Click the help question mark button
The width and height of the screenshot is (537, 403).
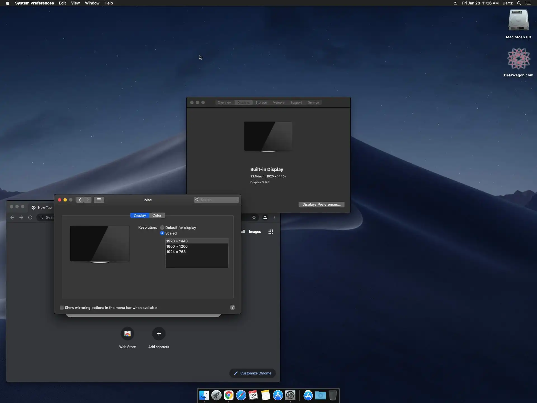tap(232, 308)
